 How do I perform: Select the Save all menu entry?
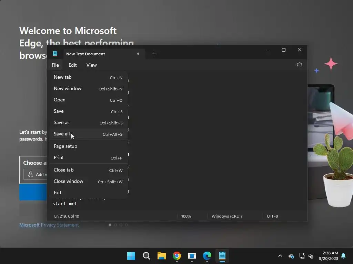coord(88,134)
